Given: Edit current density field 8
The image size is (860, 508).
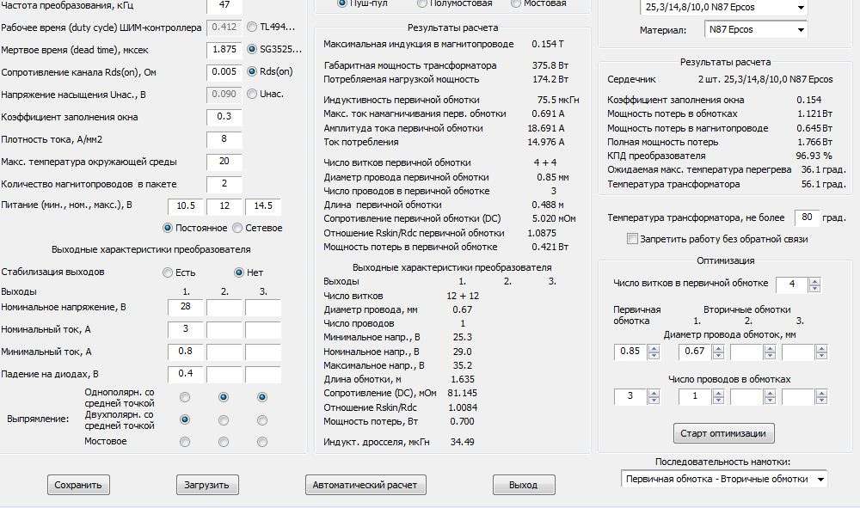Looking at the screenshot, I should [x=224, y=139].
